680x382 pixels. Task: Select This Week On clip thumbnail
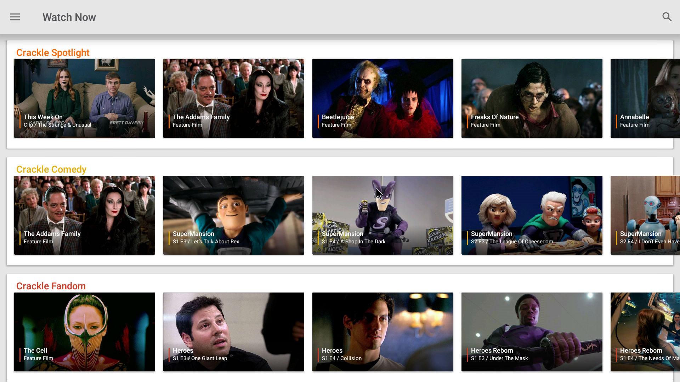click(x=85, y=98)
